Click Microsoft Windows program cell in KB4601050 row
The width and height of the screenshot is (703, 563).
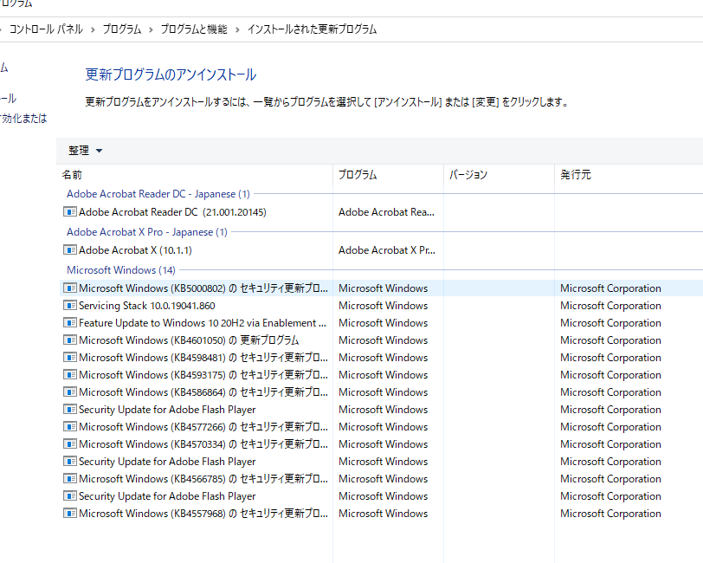tap(384, 340)
